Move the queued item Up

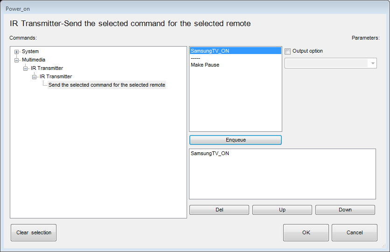[282, 210]
